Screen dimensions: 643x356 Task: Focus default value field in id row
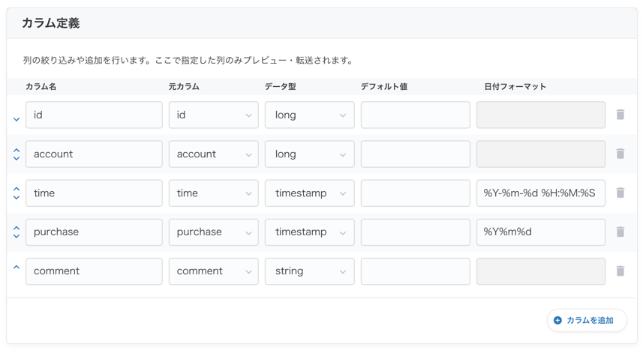pyautogui.click(x=416, y=115)
